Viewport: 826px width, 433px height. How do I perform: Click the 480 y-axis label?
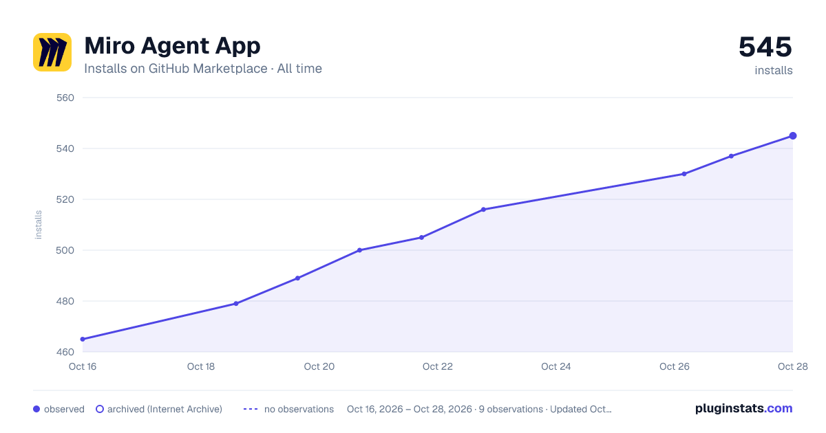(65, 301)
